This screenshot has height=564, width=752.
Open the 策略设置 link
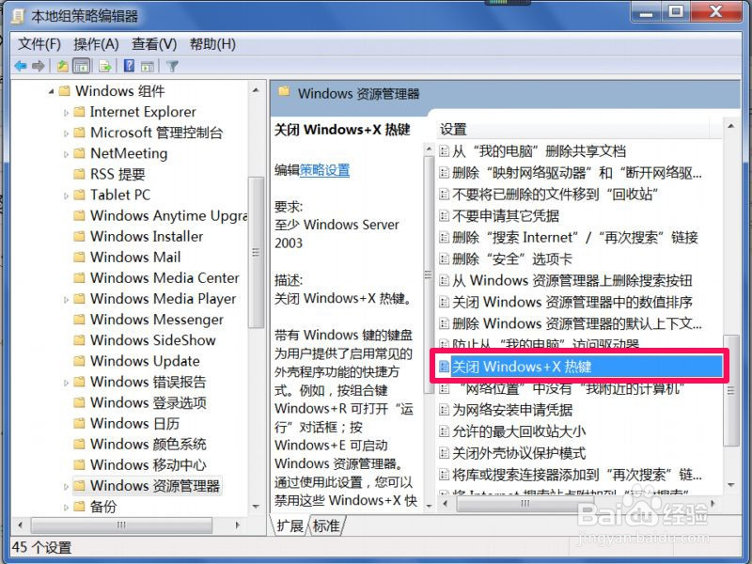click(x=324, y=170)
